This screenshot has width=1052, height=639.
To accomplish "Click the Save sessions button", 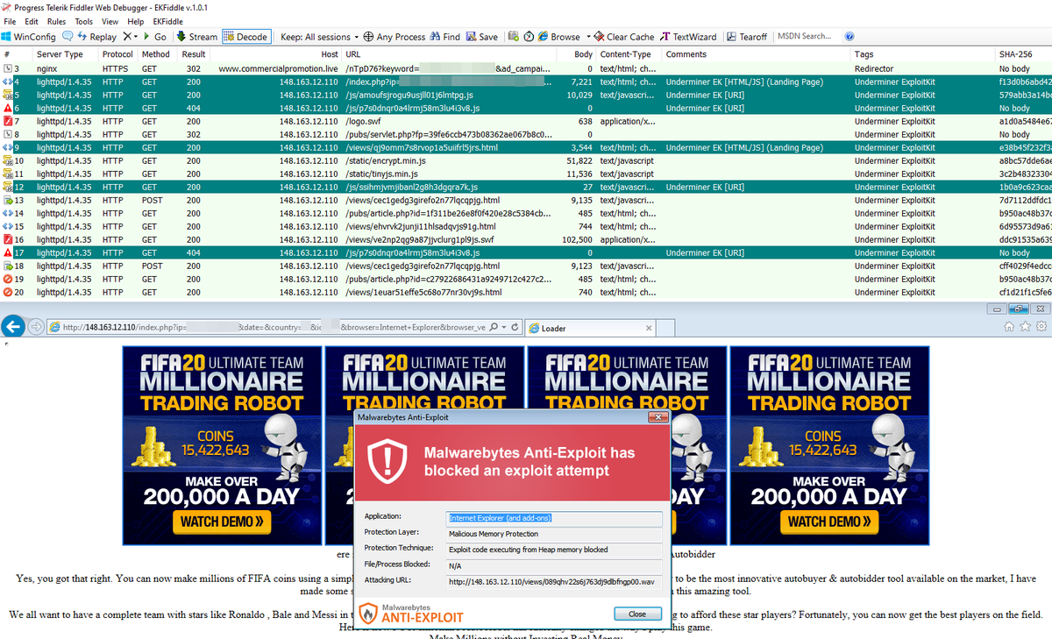I will point(482,37).
